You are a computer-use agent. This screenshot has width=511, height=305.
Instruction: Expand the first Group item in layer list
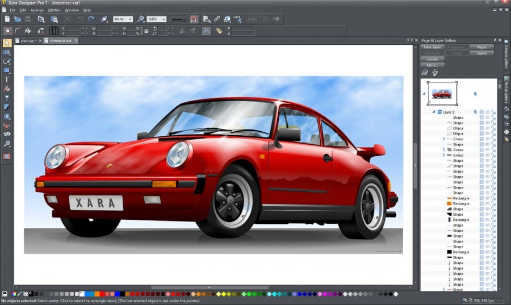point(444,139)
